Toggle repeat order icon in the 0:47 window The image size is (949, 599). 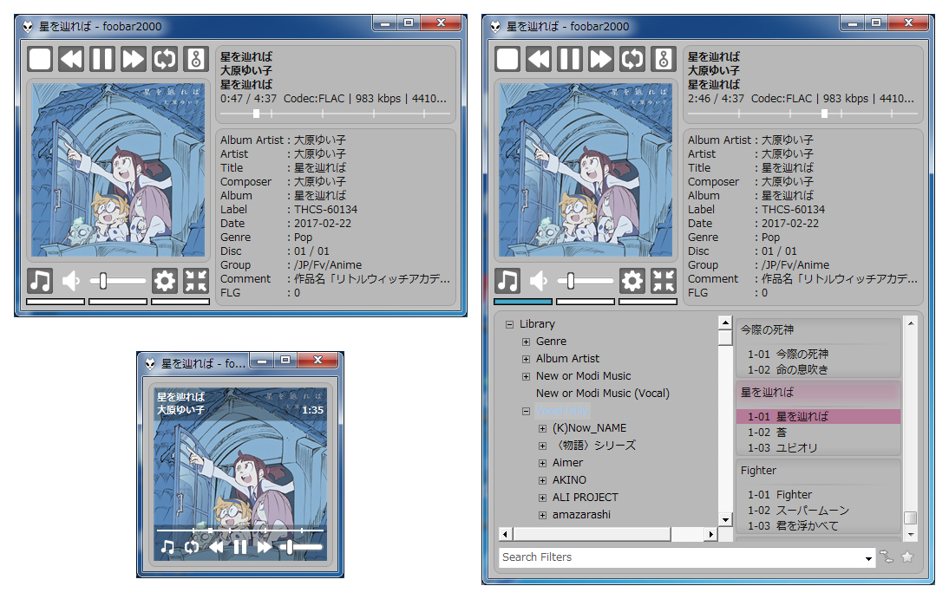point(165,59)
